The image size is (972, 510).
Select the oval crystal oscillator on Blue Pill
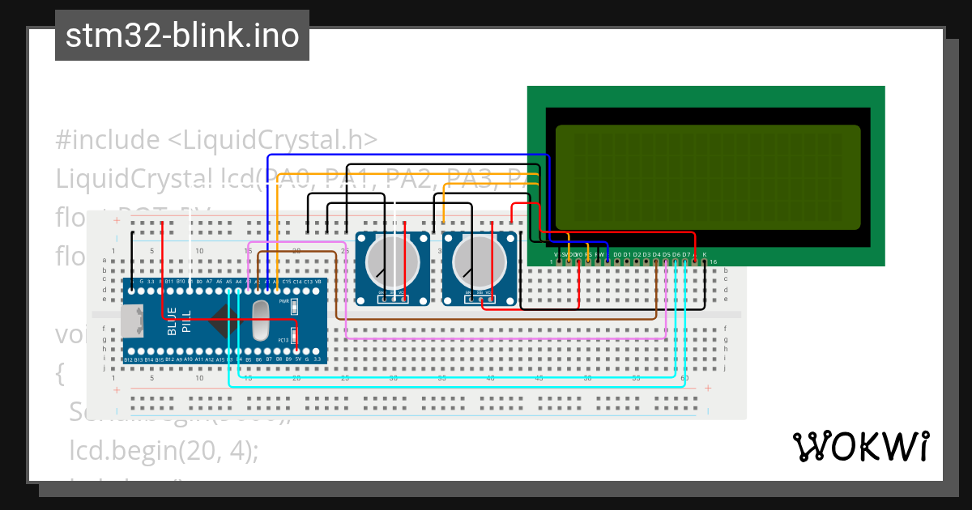[260, 320]
